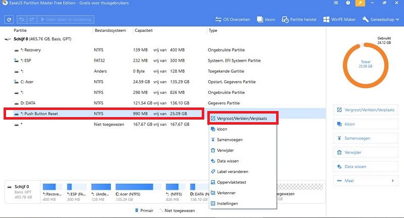Select the 128 MB Anders block in the disk map
Screen dimensions: 404x218
point(101,192)
